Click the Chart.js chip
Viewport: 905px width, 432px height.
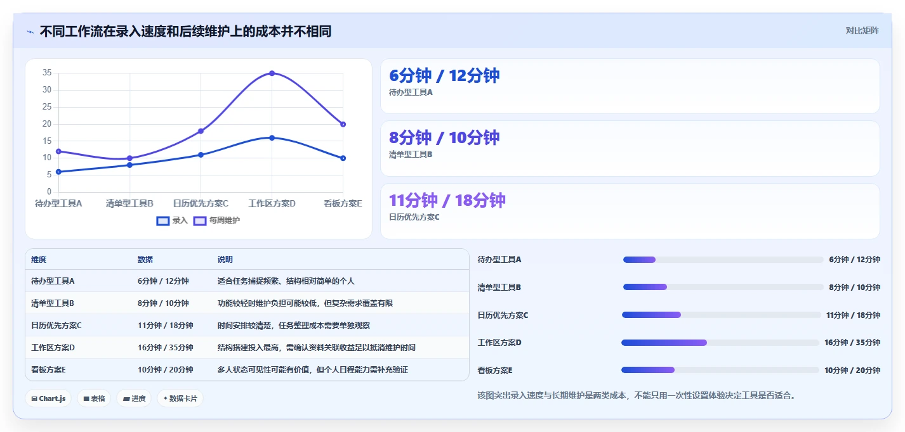[x=48, y=398]
